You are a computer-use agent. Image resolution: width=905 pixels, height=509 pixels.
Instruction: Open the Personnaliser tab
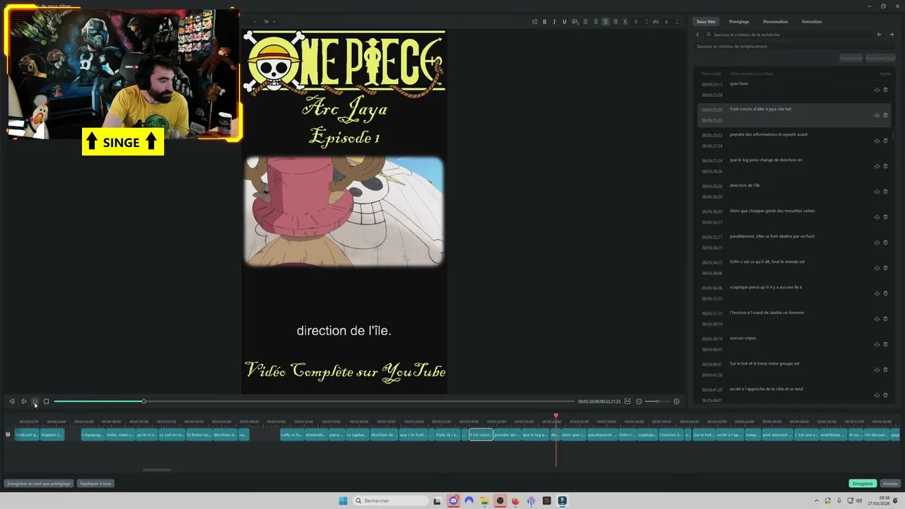tap(776, 22)
